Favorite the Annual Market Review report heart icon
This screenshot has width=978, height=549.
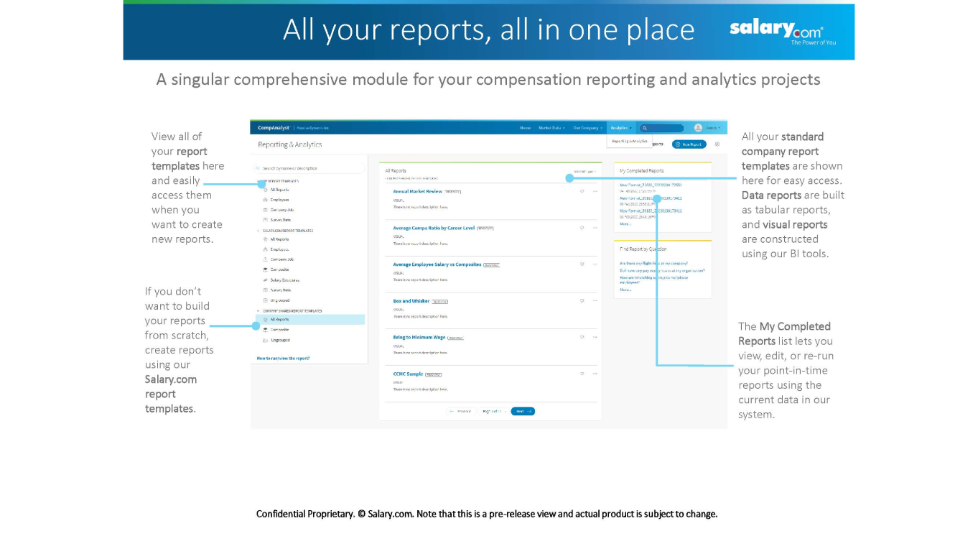coord(582,191)
